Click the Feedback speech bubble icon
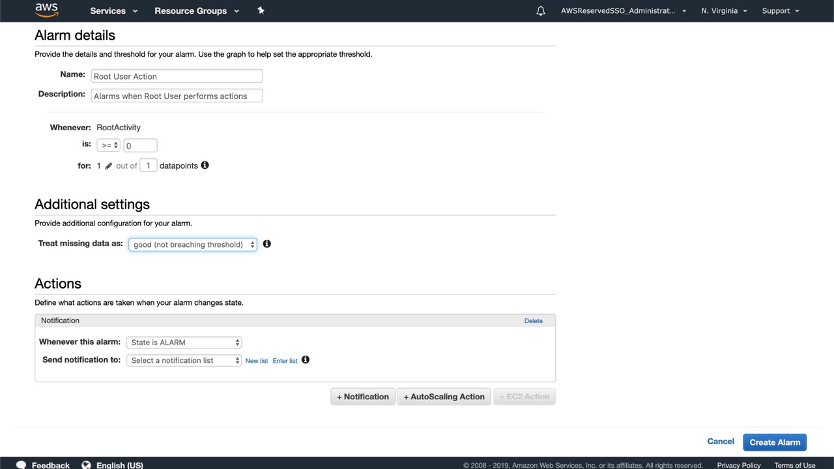Screen dimensions: 834x469 click(x=21, y=465)
